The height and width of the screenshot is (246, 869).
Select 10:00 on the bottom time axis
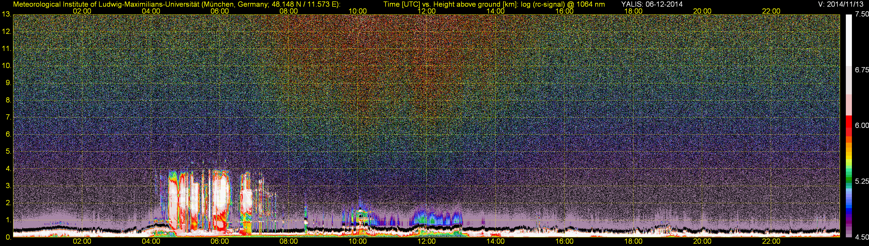[357, 241]
